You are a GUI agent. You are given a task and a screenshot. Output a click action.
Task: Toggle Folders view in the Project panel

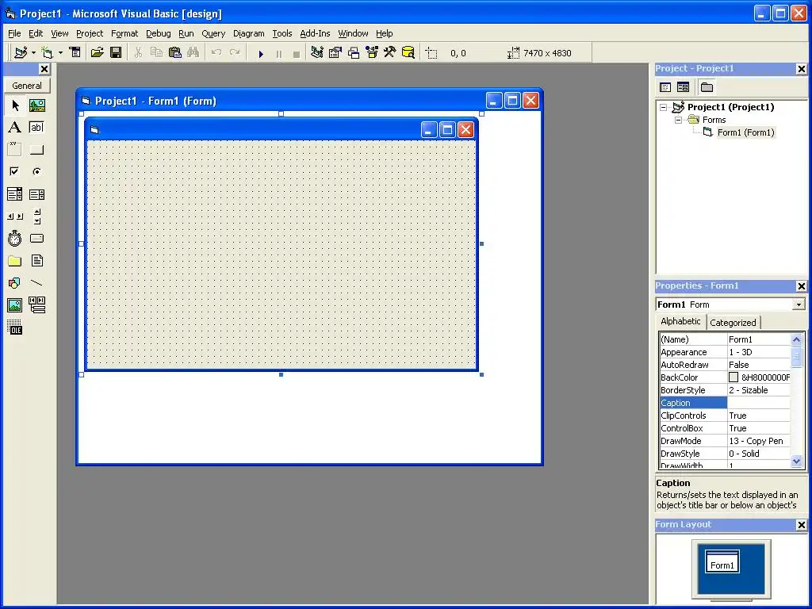coord(707,87)
